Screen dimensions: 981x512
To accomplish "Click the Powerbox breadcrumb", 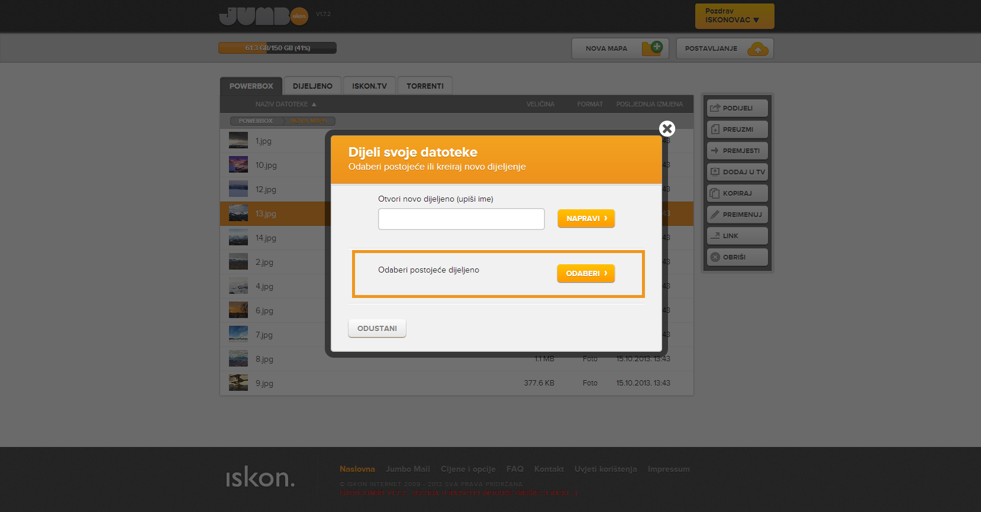I will coord(256,121).
